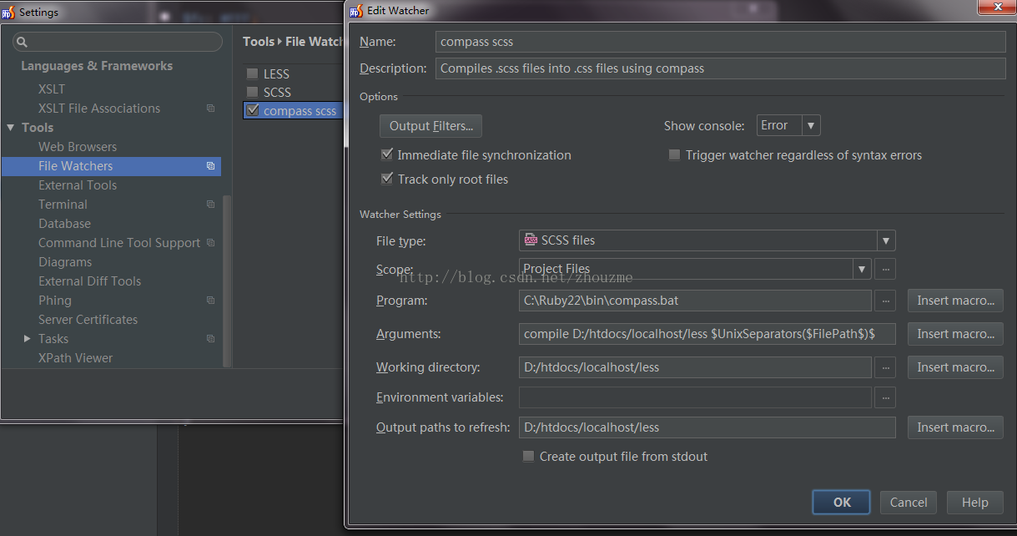This screenshot has height=536, width=1017.
Task: Enable the SCSS watcher checkbox
Action: point(252,92)
